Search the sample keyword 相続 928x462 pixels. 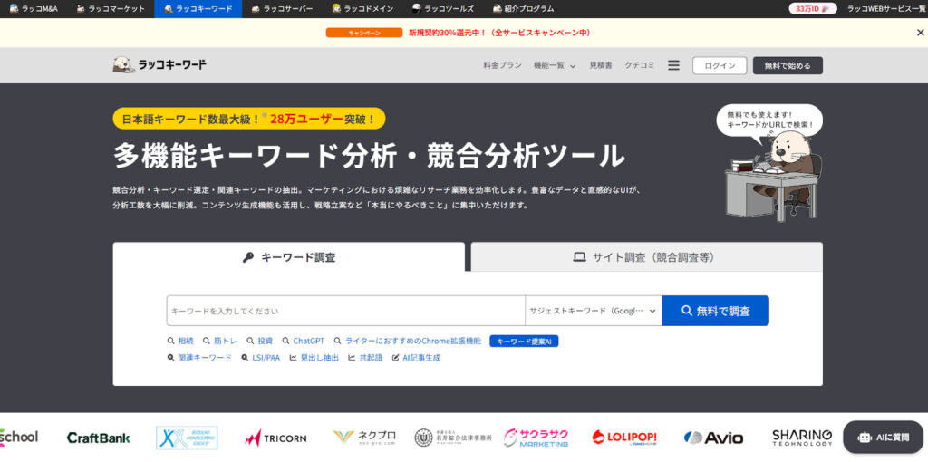[180, 342]
